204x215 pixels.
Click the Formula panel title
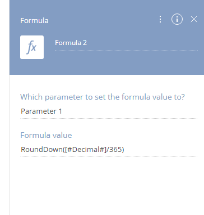[x=34, y=20]
